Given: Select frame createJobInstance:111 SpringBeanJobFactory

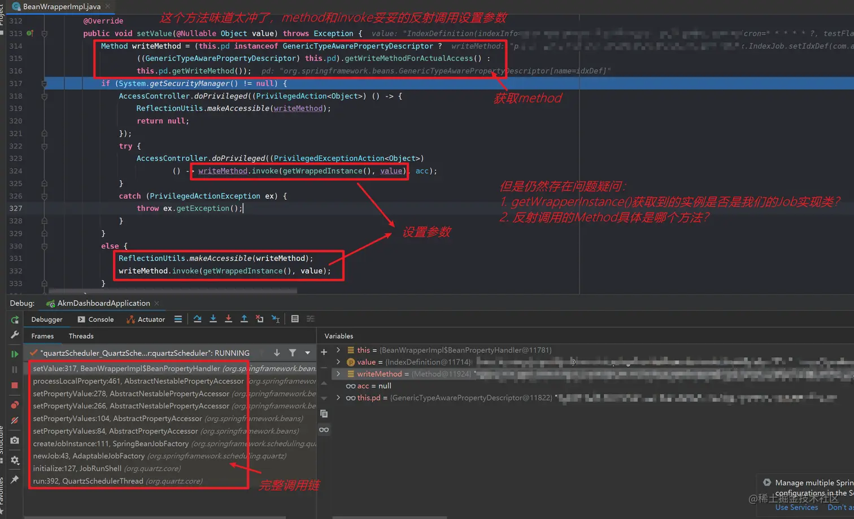Looking at the screenshot, I should [x=172, y=444].
